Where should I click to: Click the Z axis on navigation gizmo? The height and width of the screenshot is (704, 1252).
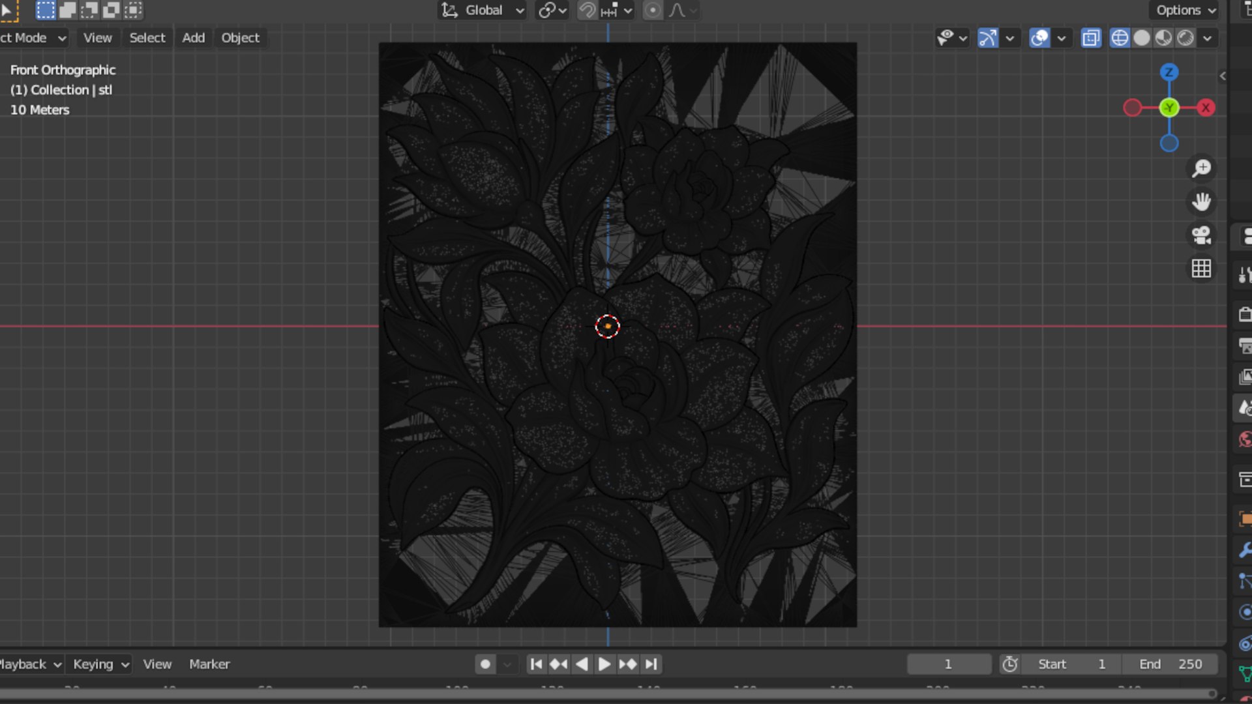(1169, 72)
